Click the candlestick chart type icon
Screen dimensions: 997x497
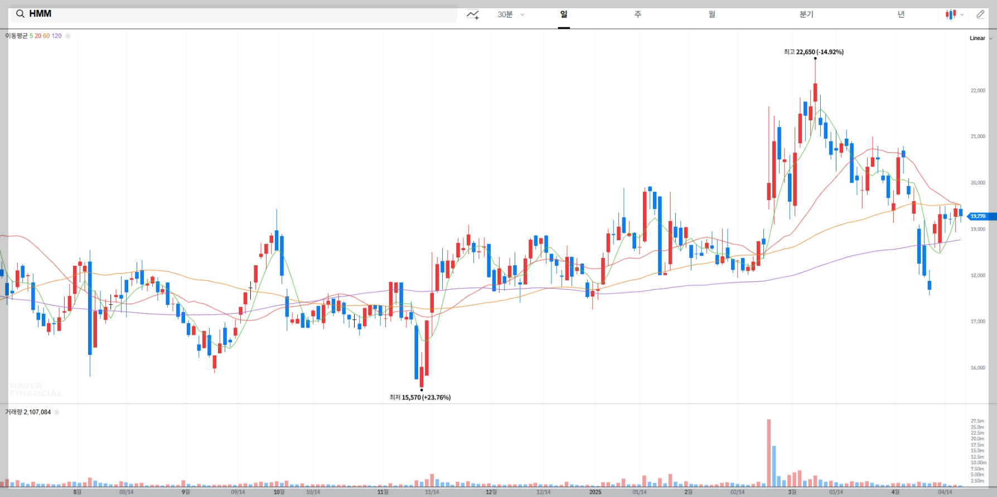coord(951,14)
